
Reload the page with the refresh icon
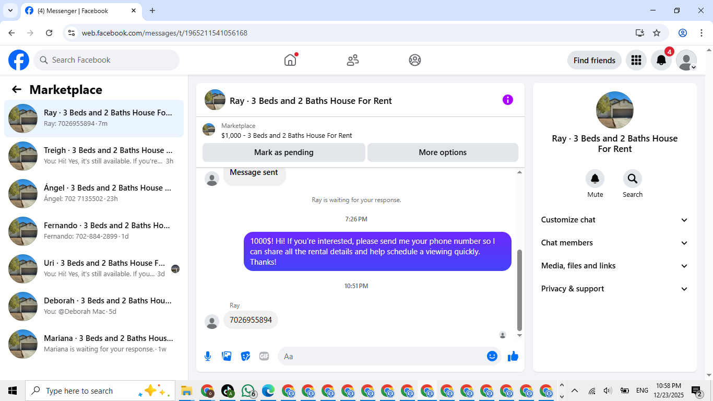(49, 33)
